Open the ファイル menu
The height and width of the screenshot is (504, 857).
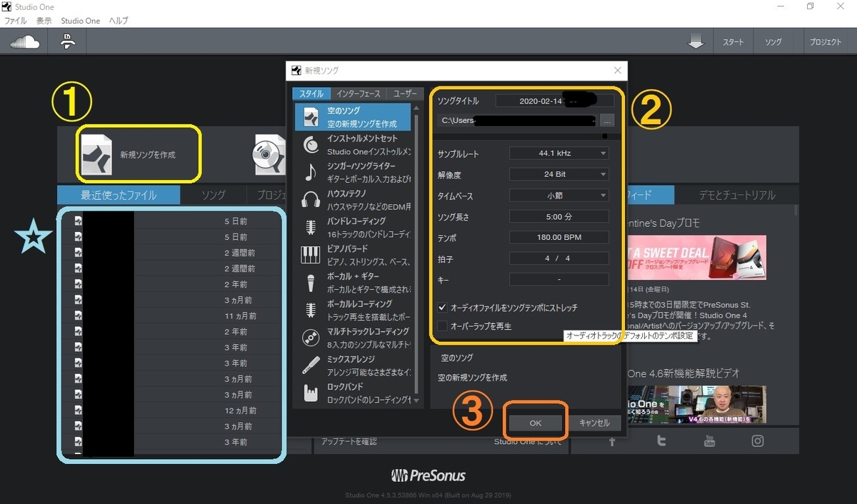click(x=16, y=21)
